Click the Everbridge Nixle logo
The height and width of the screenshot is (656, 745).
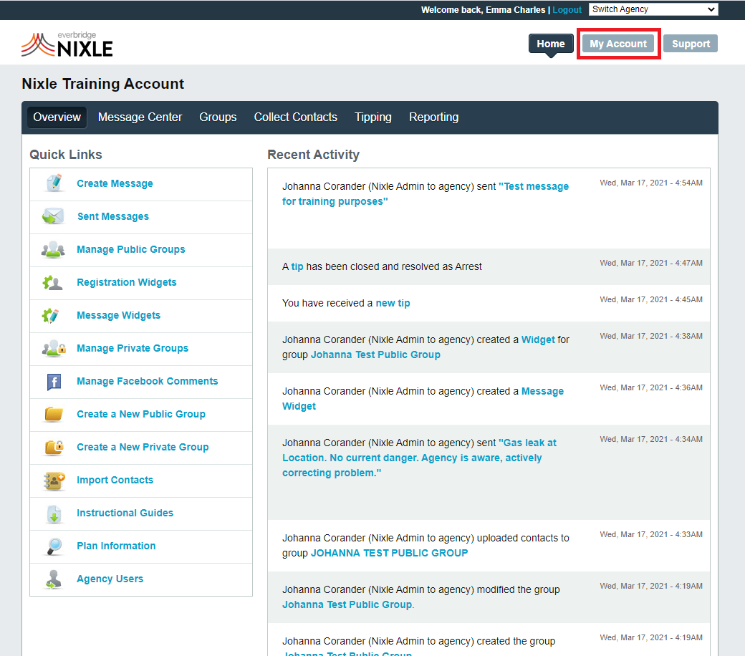[67, 44]
